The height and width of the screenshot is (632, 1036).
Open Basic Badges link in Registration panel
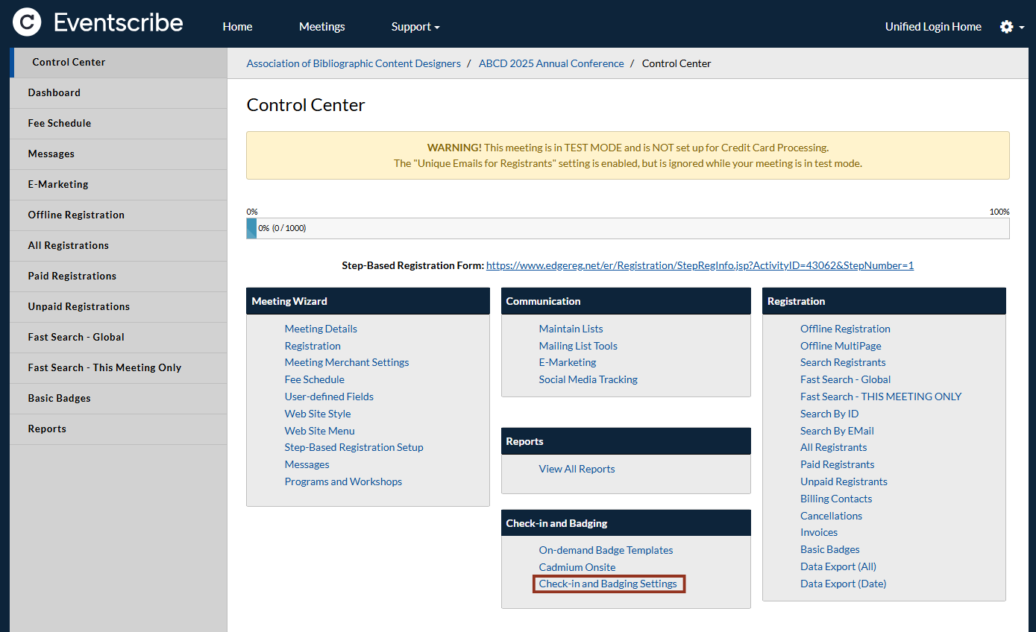tap(830, 549)
